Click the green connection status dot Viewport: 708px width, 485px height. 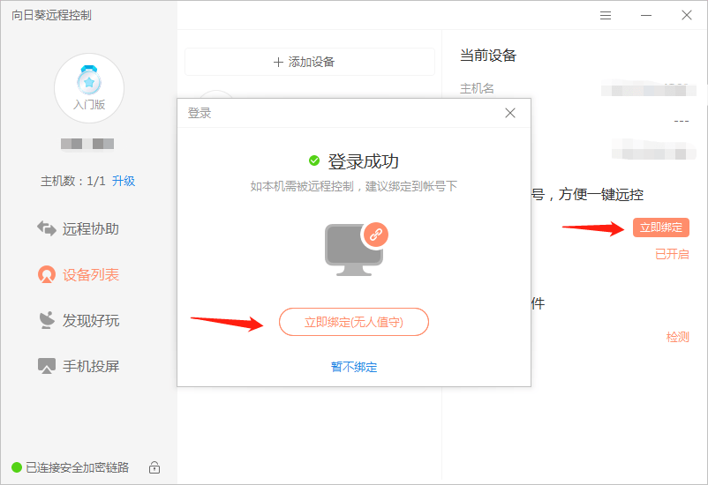pyautogui.click(x=16, y=467)
